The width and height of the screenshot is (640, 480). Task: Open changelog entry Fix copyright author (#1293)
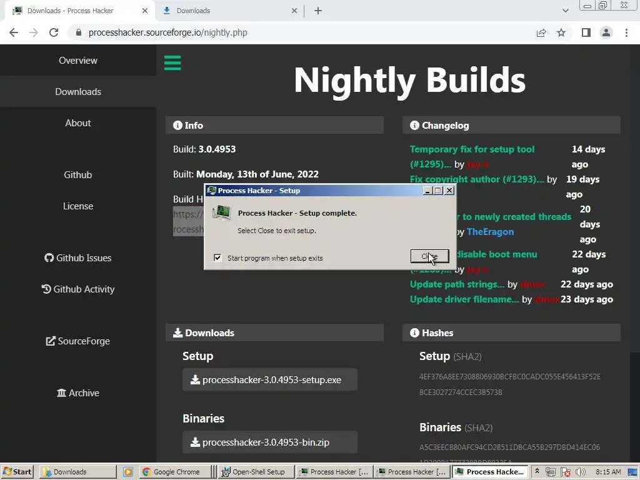[x=477, y=179]
